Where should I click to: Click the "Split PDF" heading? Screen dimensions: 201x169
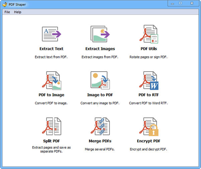coord(51,141)
